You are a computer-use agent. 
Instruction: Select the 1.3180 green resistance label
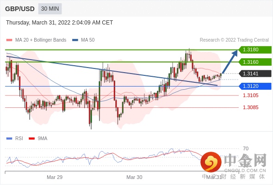pyautogui.click(x=255, y=49)
